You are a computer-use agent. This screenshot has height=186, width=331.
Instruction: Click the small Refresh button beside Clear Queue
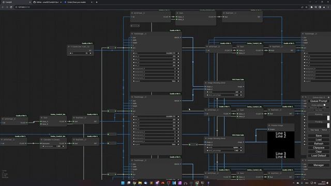pos(324,130)
